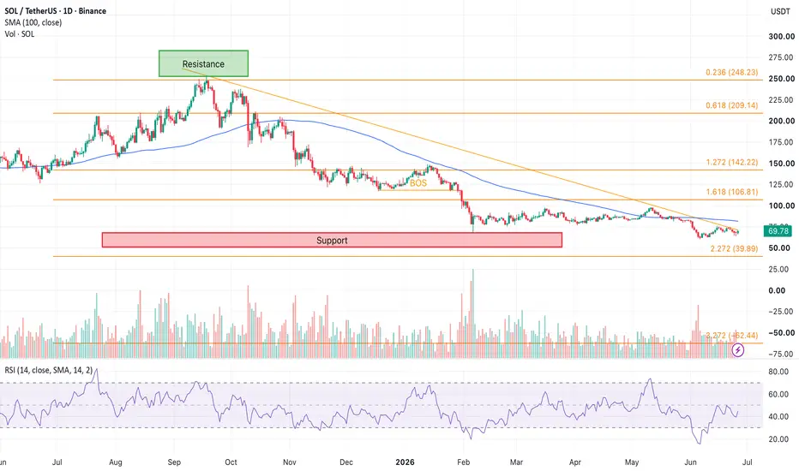
Task: Click the Nov label on time axis
Action: [290, 462]
